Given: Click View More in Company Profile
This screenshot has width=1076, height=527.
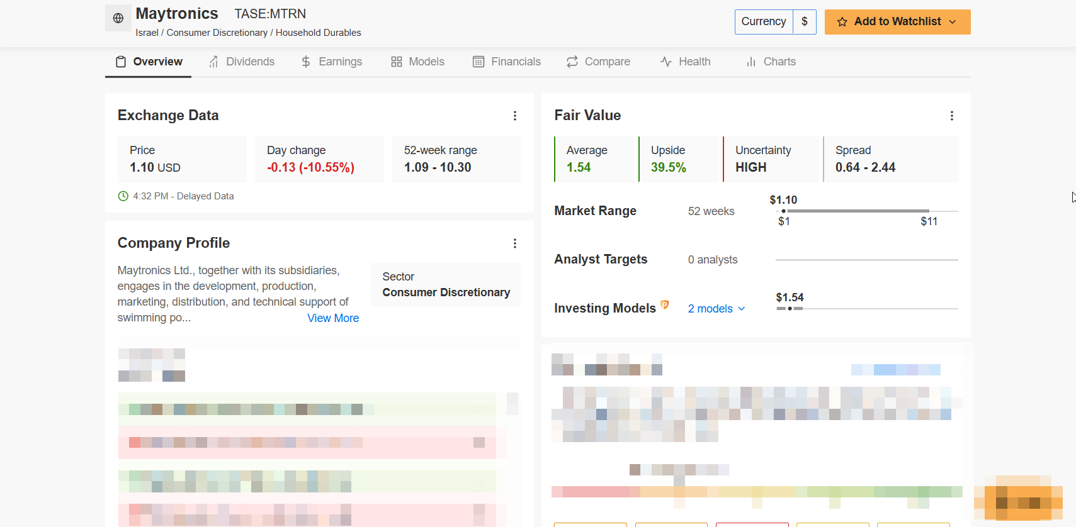Looking at the screenshot, I should click(333, 318).
